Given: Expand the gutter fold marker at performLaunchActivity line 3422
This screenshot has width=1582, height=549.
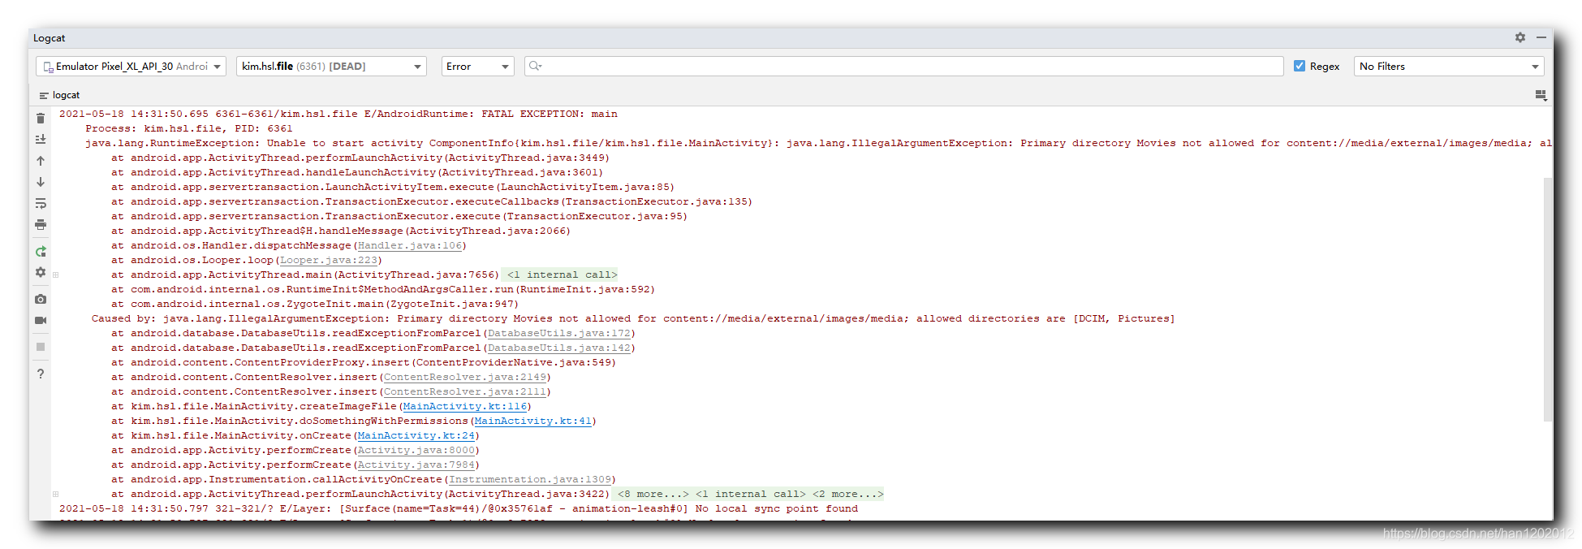Looking at the screenshot, I should point(55,494).
